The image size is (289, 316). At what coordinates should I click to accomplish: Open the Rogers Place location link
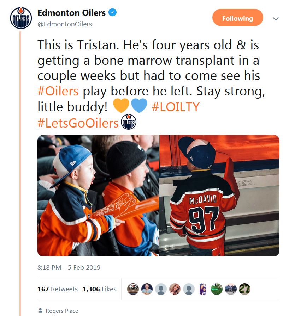[x=62, y=311]
